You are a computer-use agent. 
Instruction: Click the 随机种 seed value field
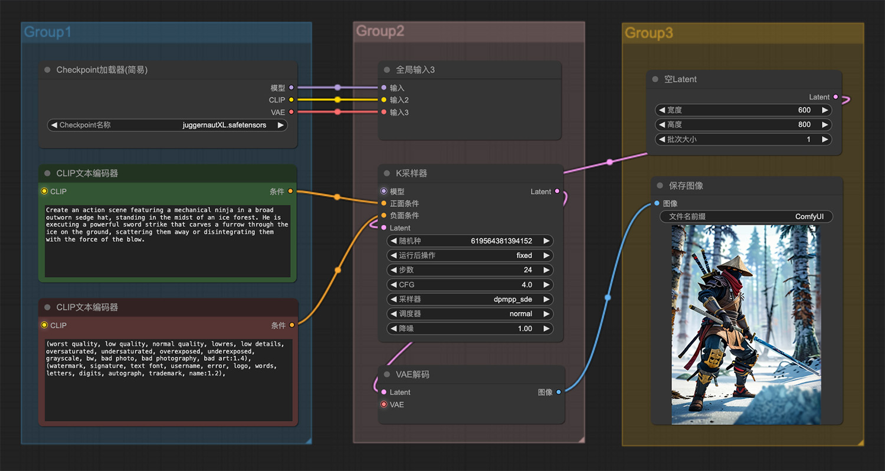tap(470, 241)
